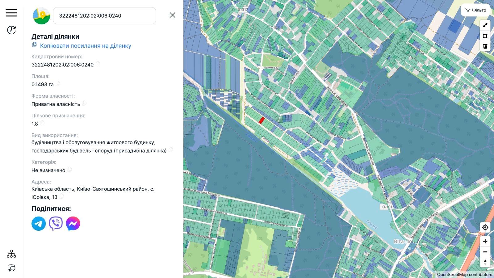Click the cadastral number search field
494x278 pixels.
click(104, 16)
